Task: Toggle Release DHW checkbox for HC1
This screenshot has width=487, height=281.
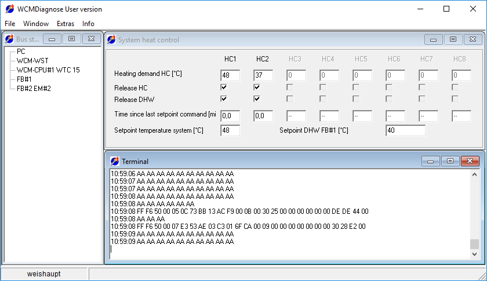Action: click(224, 98)
